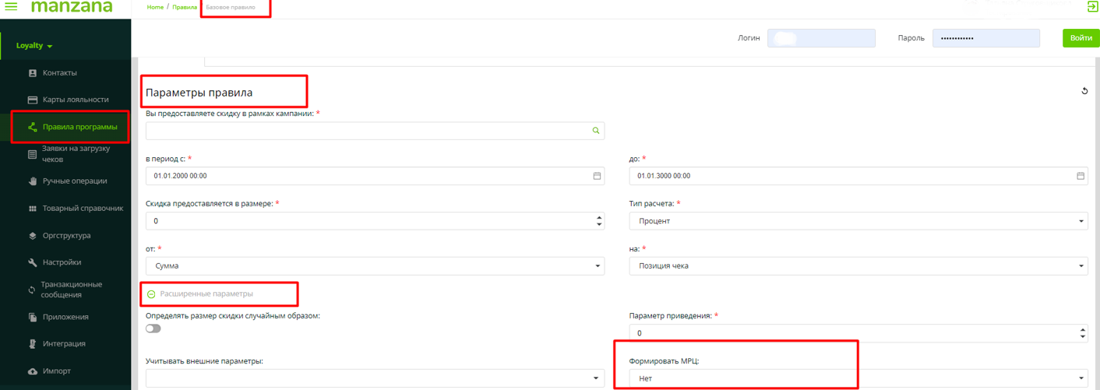Select Правила программы in sidebar menu
1100x390 pixels.
coord(79,127)
